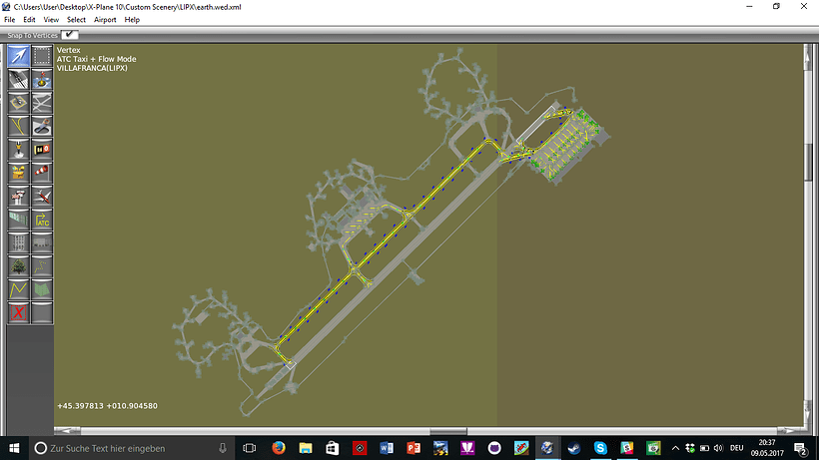Pick the Tower Viewpoint tool
This screenshot has width=819, height=460.
(18, 197)
